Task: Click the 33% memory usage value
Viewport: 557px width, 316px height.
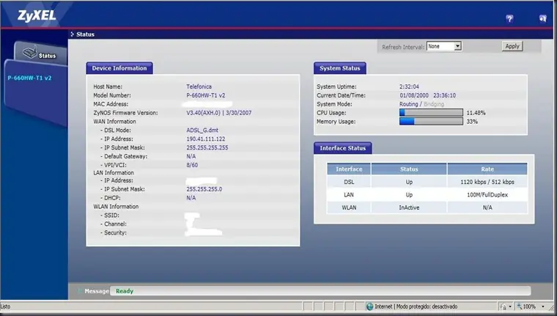Action: (x=472, y=122)
